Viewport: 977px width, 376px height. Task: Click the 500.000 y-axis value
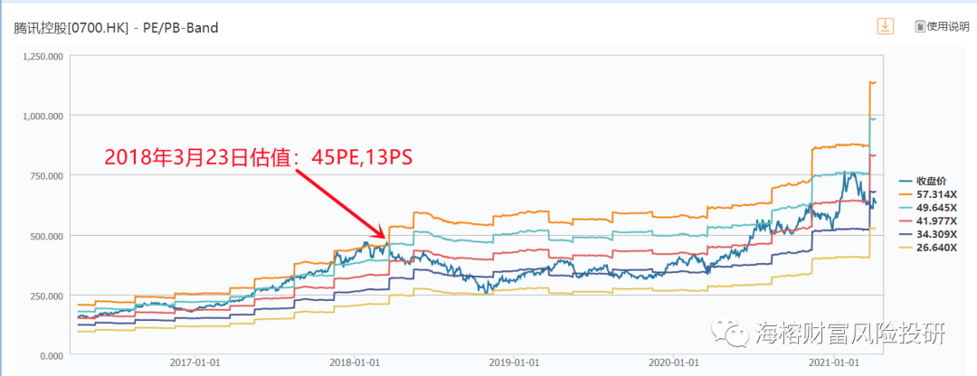coord(47,236)
